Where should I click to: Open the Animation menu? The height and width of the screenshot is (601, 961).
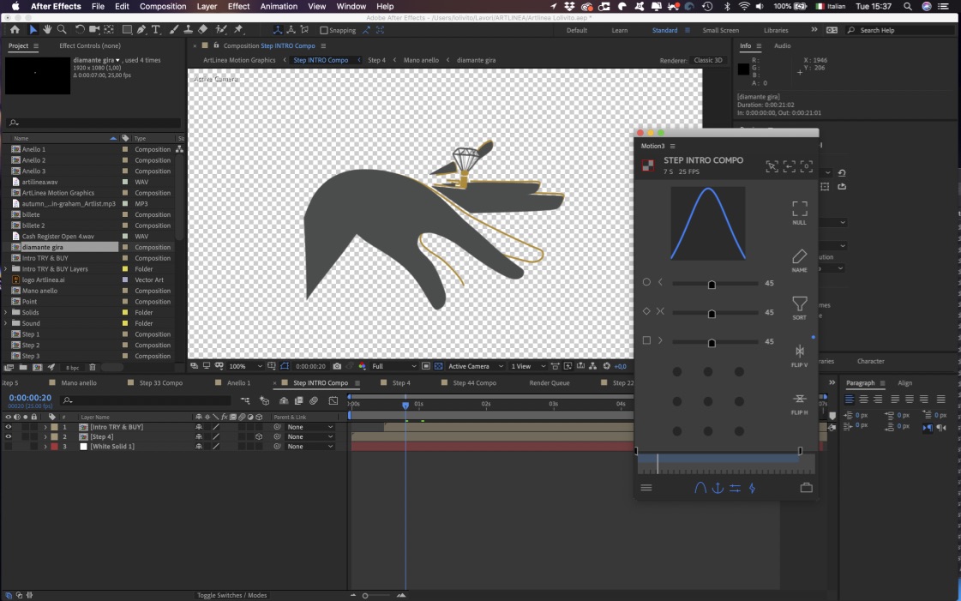(279, 6)
